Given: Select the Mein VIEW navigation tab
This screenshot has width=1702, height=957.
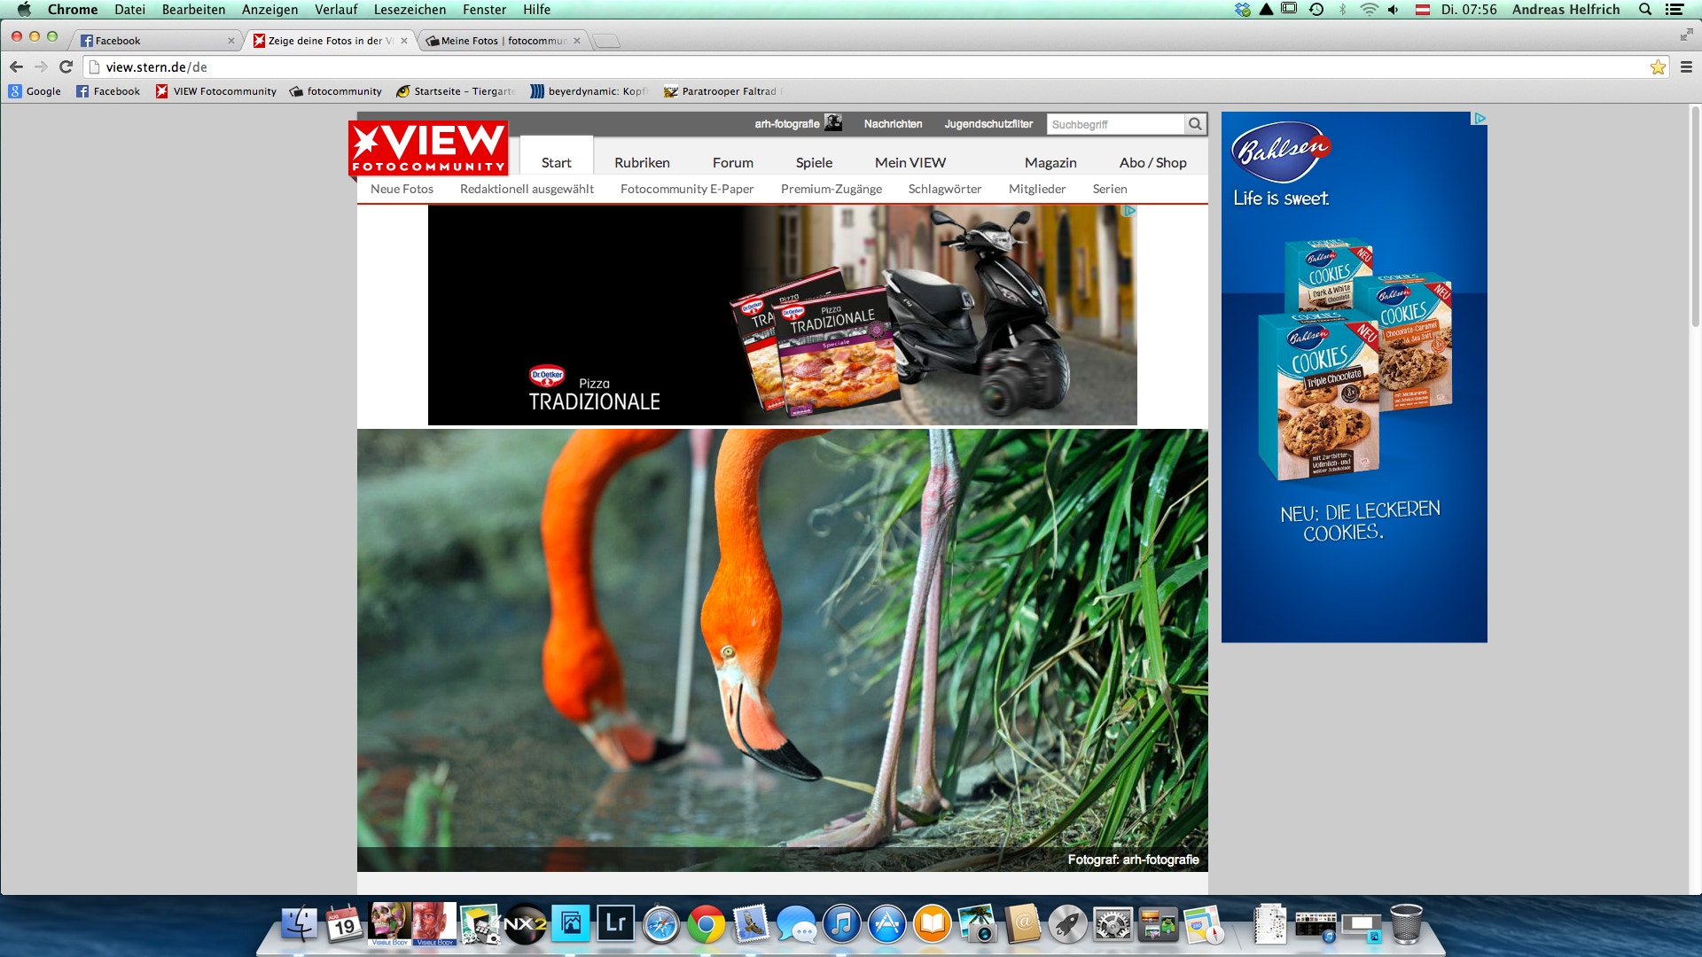Looking at the screenshot, I should (x=910, y=162).
